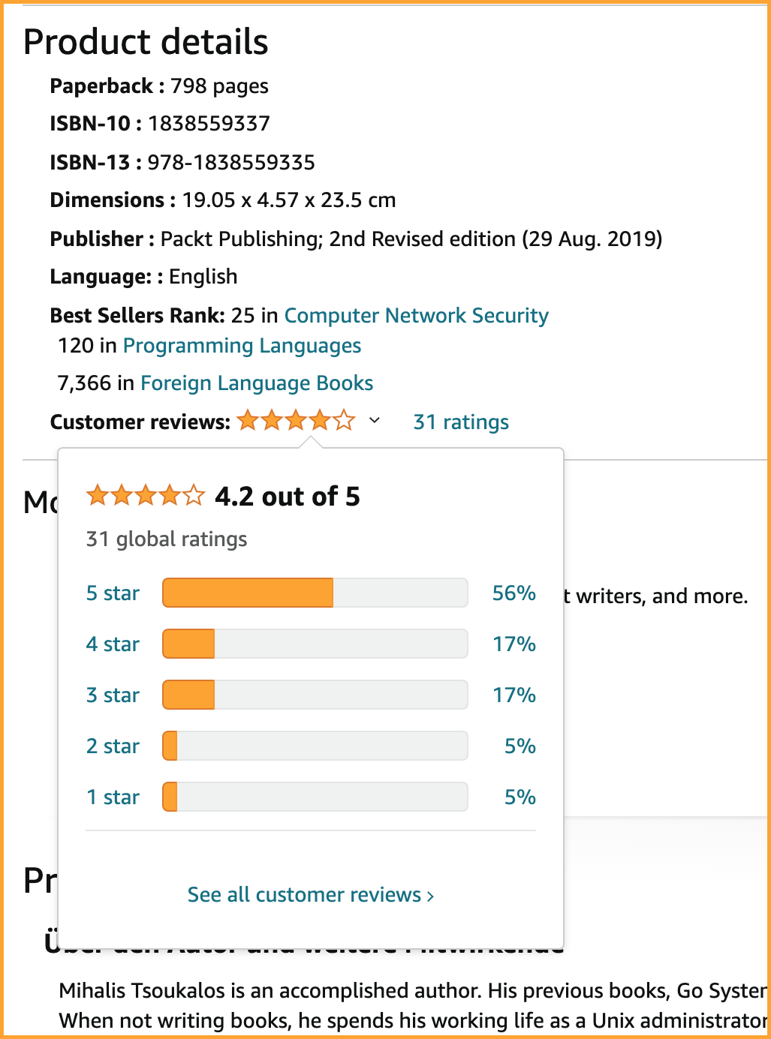Open See all customer reviews
Image resolution: width=771 pixels, height=1039 pixels.
(x=311, y=895)
